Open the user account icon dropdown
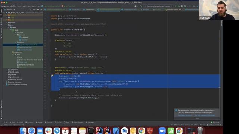239x134 pixels. pyautogui.click(x=136, y=6)
